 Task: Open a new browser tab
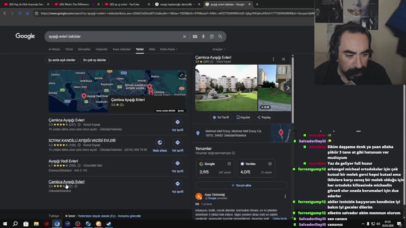point(257,4)
